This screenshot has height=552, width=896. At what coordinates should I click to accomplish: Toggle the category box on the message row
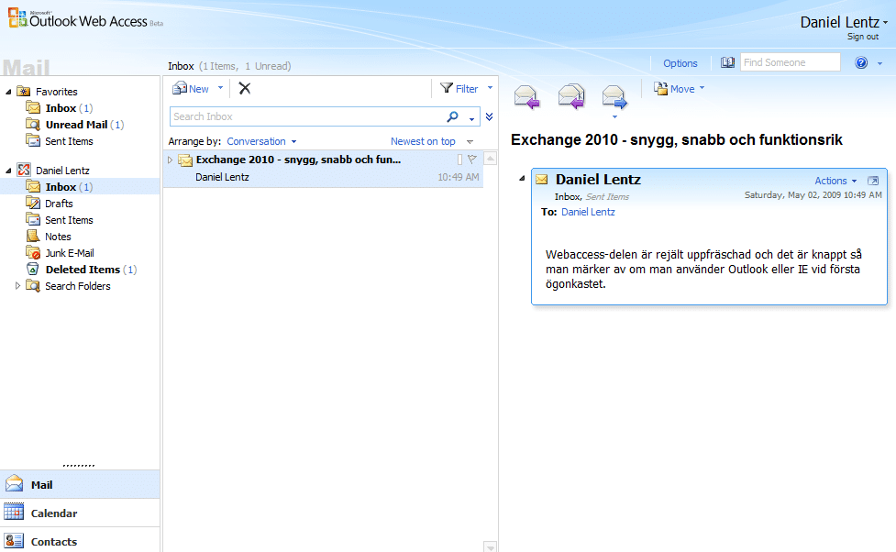[x=460, y=160]
